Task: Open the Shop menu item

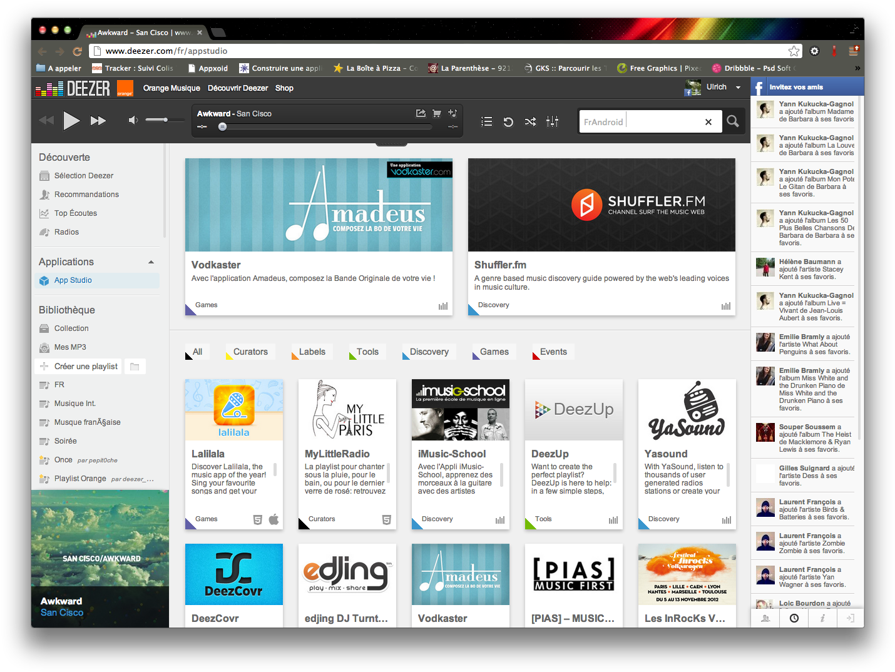Action: click(x=284, y=88)
